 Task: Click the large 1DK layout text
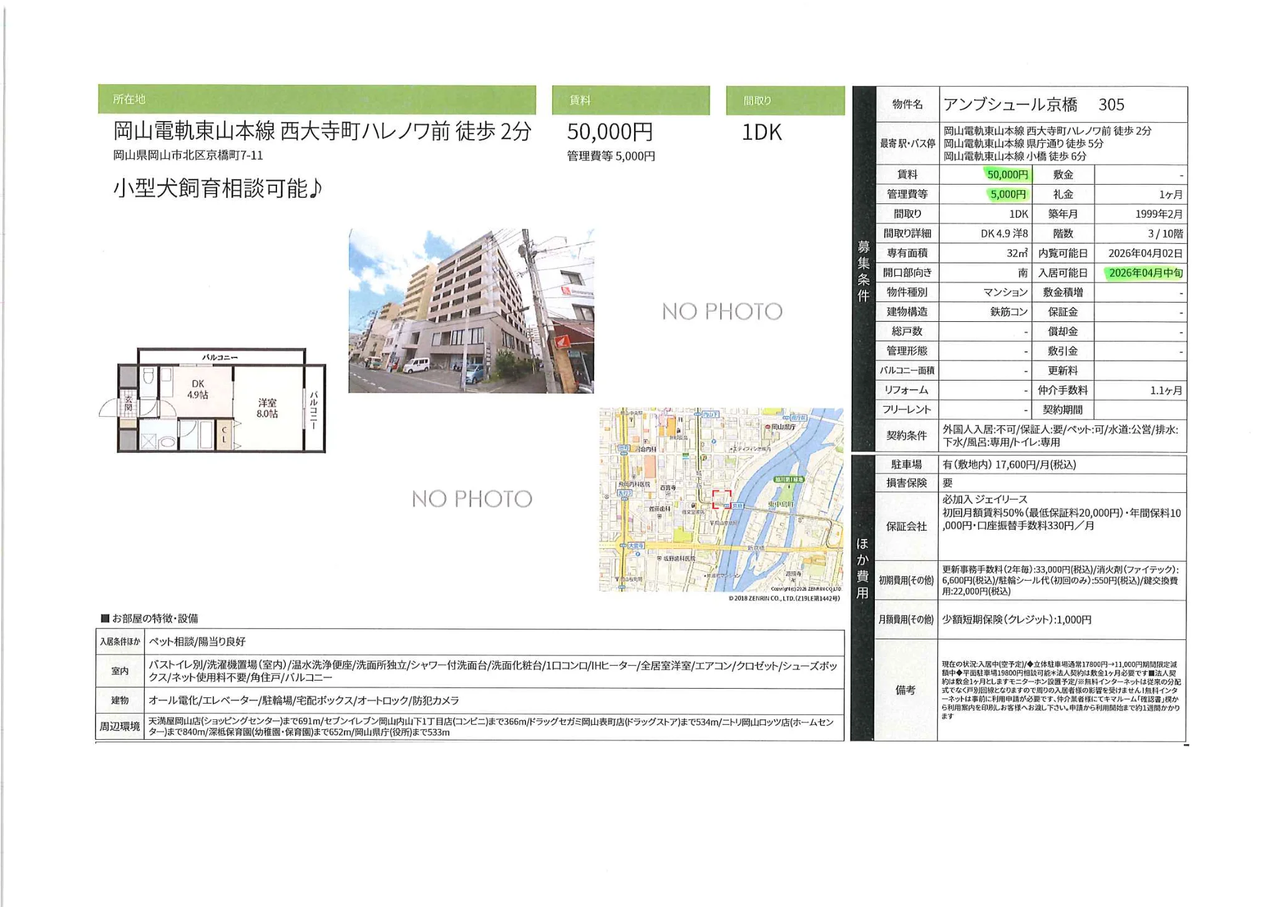tap(761, 132)
